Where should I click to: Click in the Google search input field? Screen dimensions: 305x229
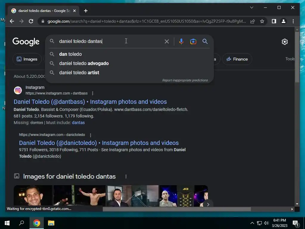pos(111,41)
